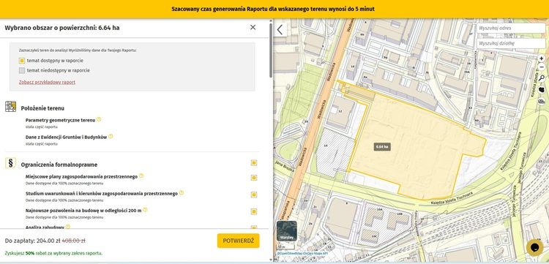Click help icon beside Miejscowe plany zagospodarowania

(x=141, y=176)
